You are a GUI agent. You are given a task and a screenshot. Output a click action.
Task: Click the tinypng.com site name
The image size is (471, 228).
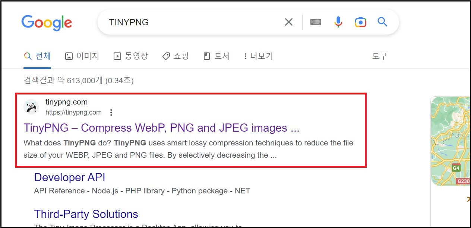click(x=66, y=102)
